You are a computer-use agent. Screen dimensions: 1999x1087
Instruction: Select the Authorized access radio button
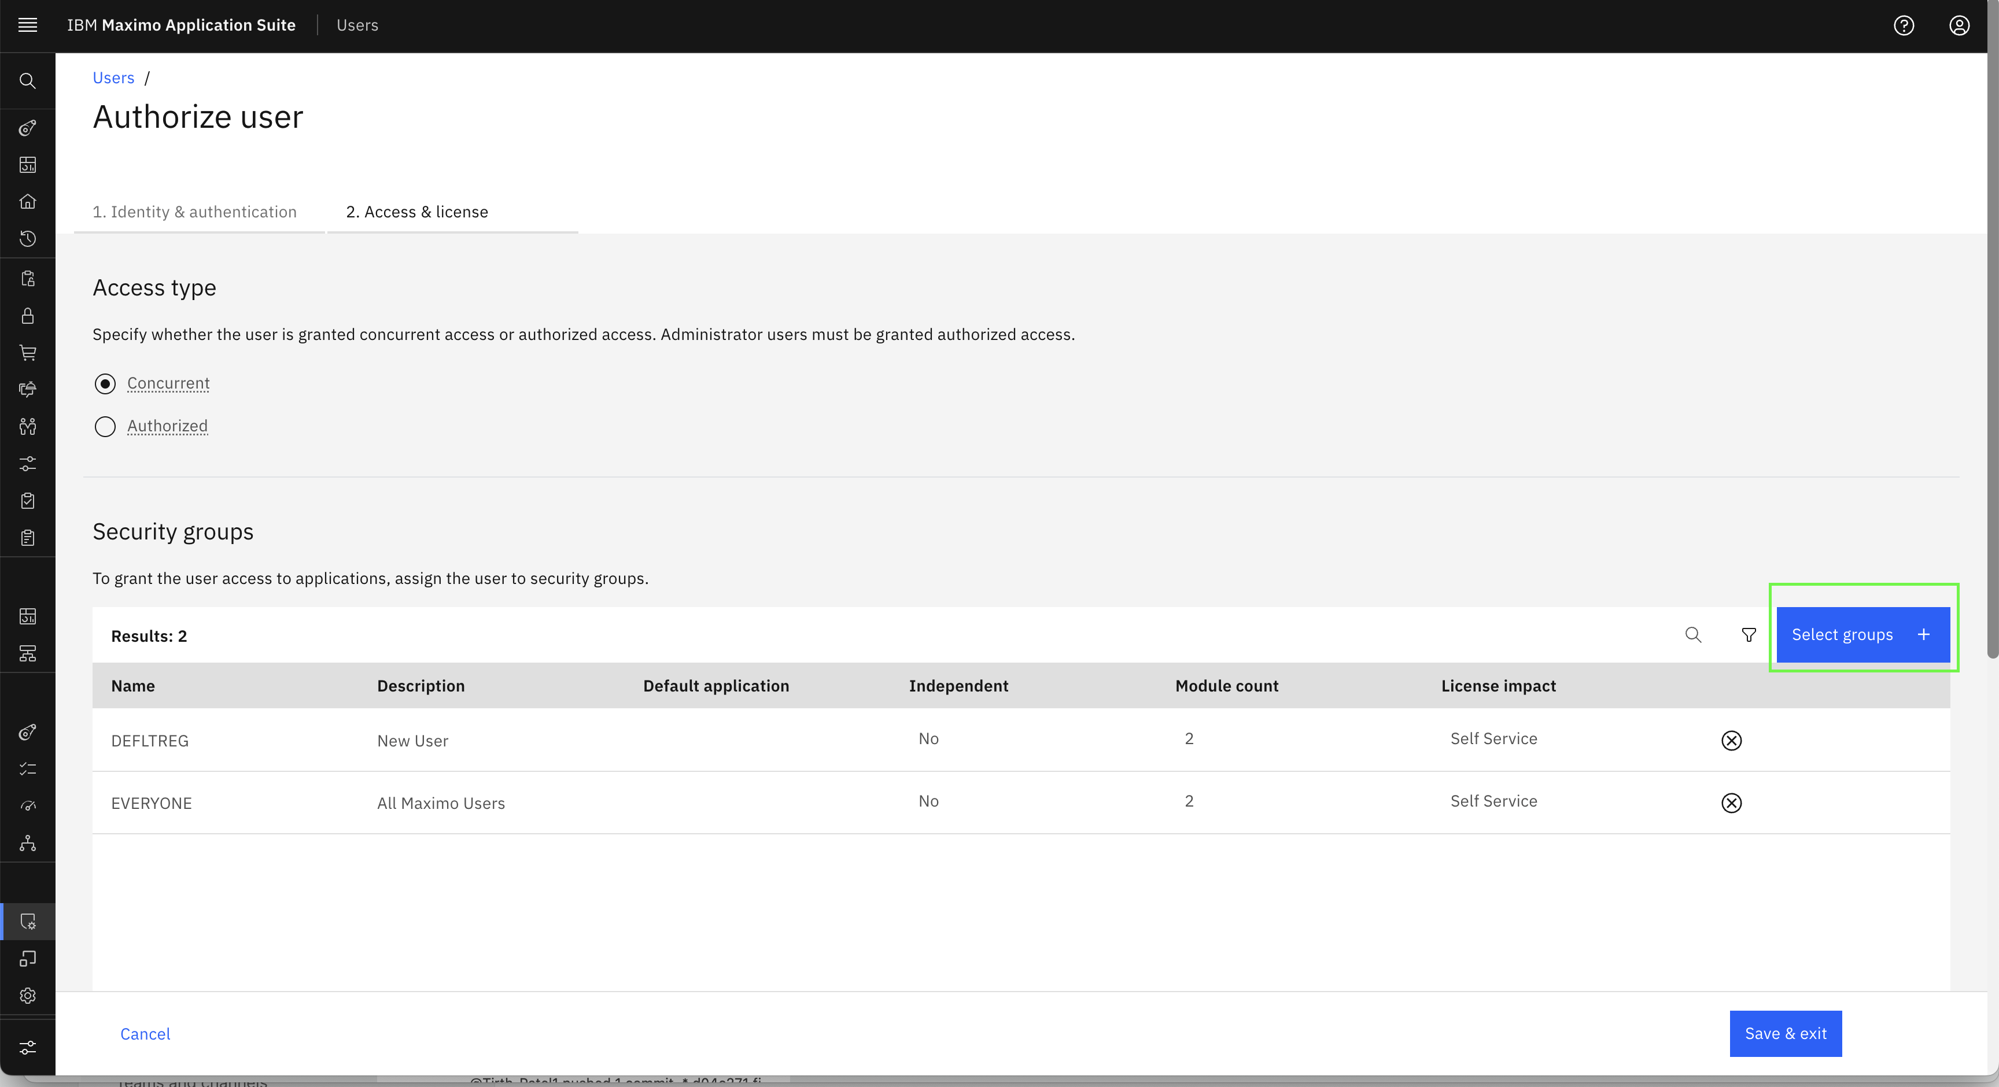[x=105, y=426]
